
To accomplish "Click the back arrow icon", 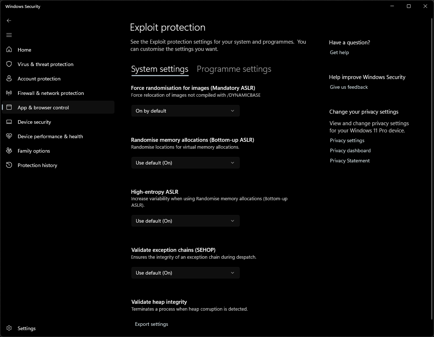I will pyautogui.click(x=9, y=21).
